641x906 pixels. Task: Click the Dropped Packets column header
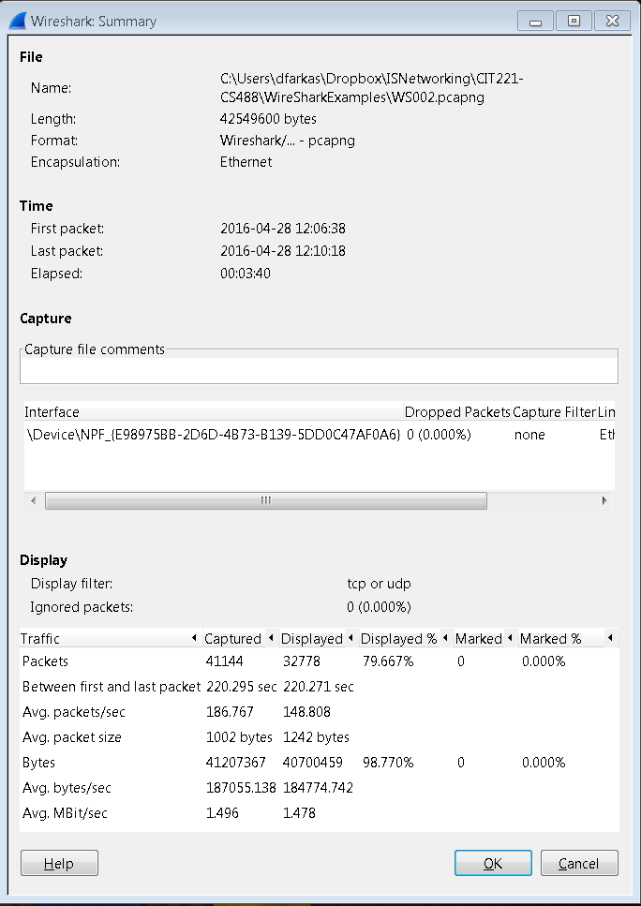(x=457, y=412)
